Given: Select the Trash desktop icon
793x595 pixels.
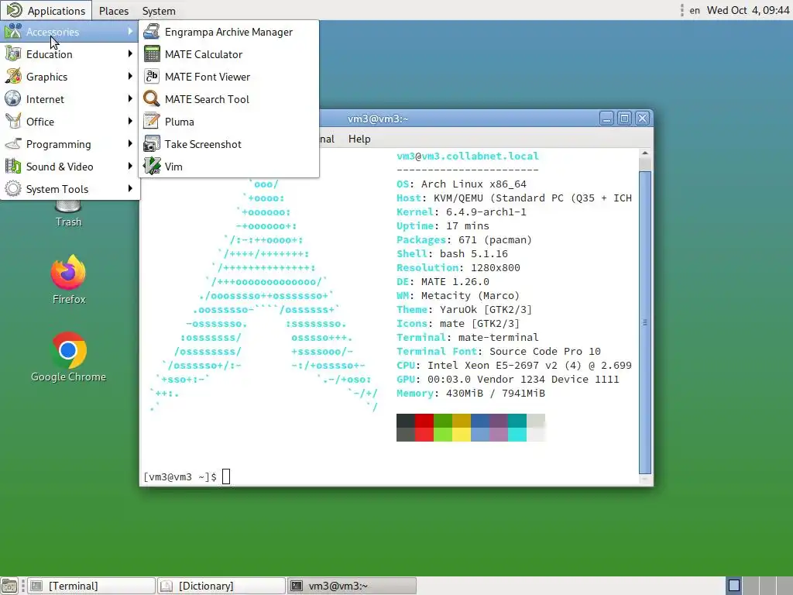Looking at the screenshot, I should point(68,206).
